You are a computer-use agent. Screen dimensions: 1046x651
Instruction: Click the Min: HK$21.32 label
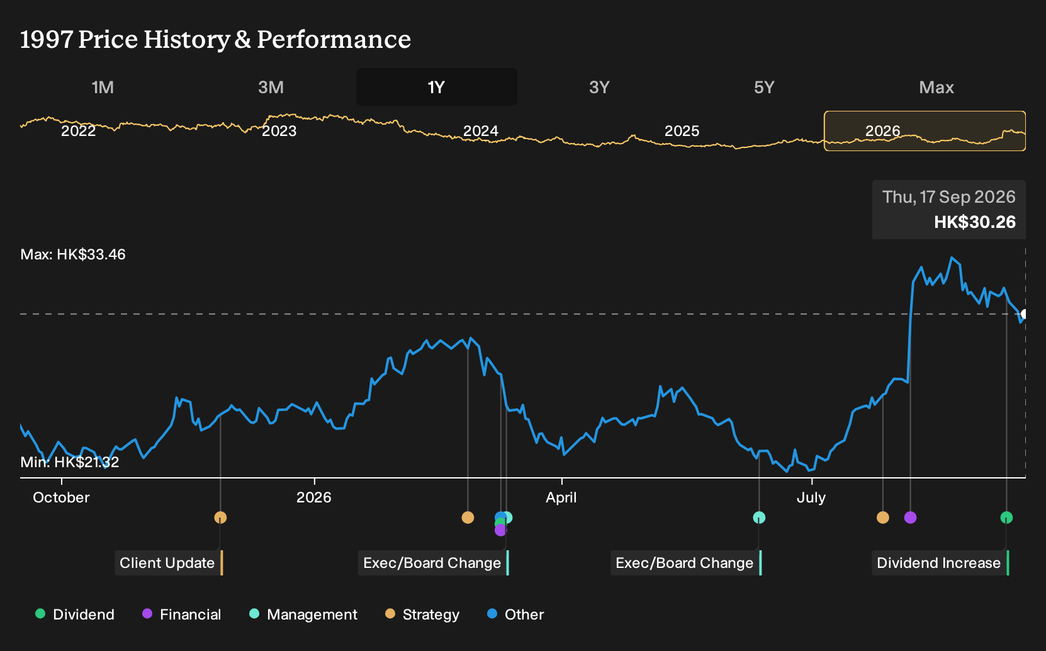(x=69, y=462)
